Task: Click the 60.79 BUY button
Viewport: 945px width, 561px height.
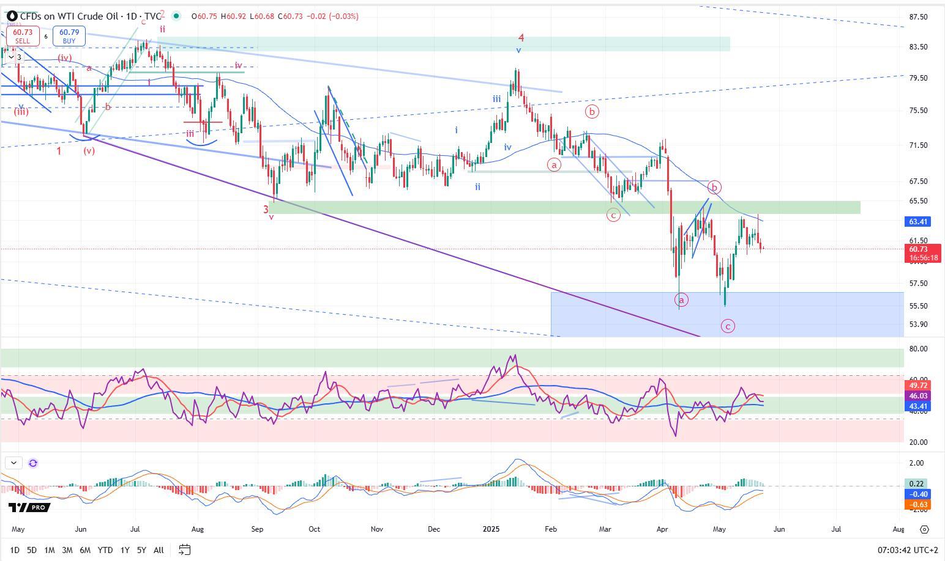Action: click(69, 36)
